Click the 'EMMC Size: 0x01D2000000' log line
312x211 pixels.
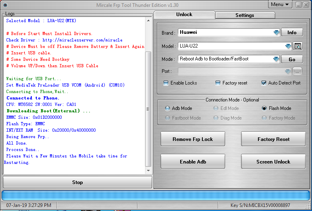[34, 117]
